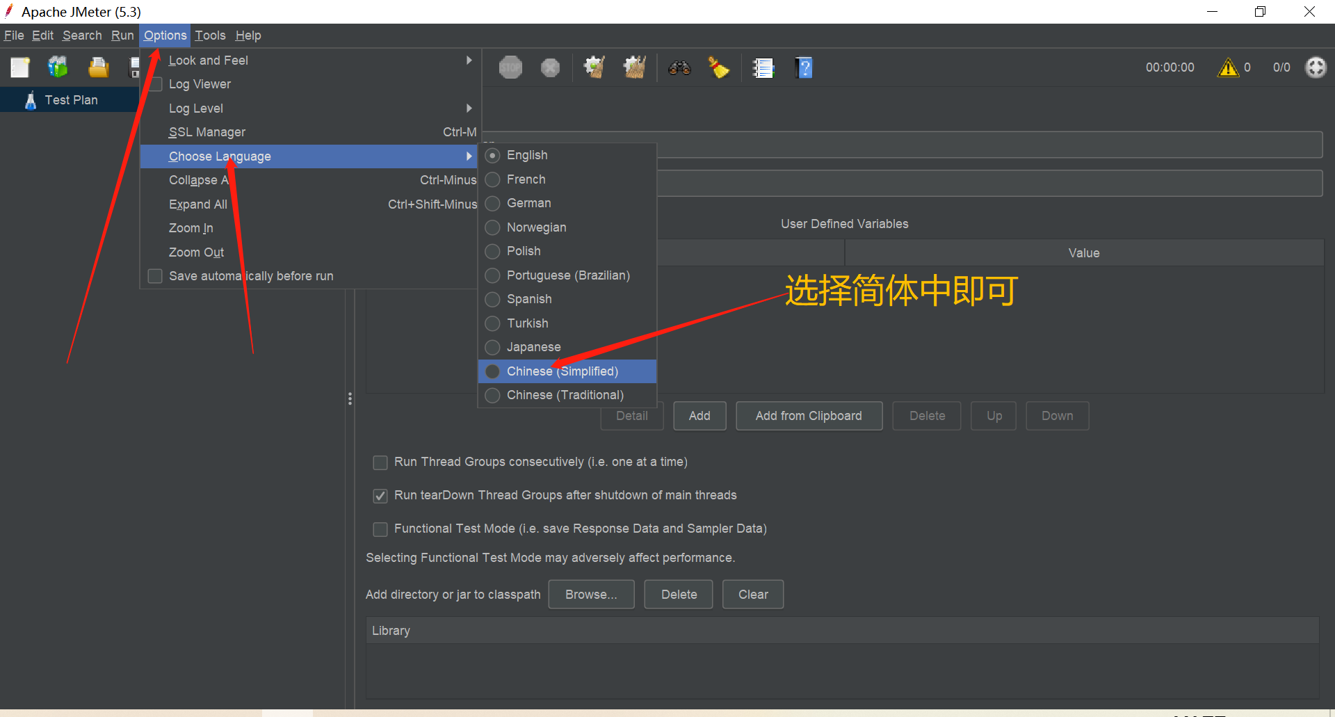
Task: Open a test plan with the folder icon
Action: pyautogui.click(x=99, y=67)
